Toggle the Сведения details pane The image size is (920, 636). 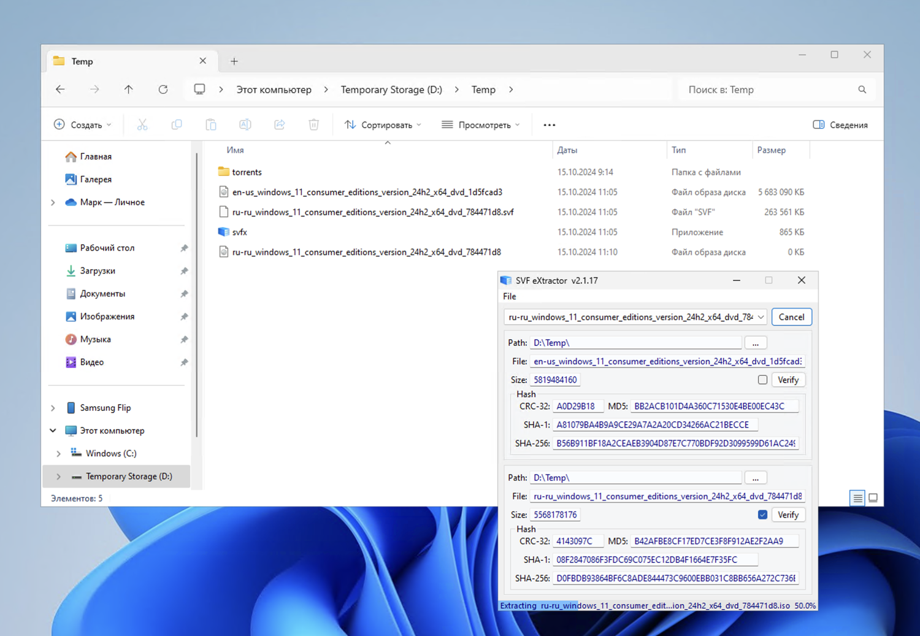tap(840, 125)
